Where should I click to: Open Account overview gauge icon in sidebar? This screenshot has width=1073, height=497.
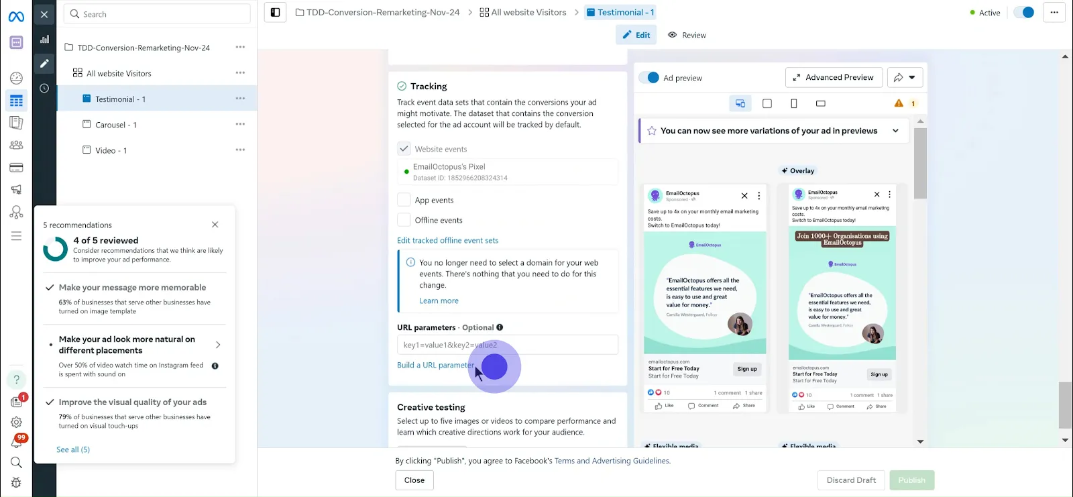tap(16, 78)
